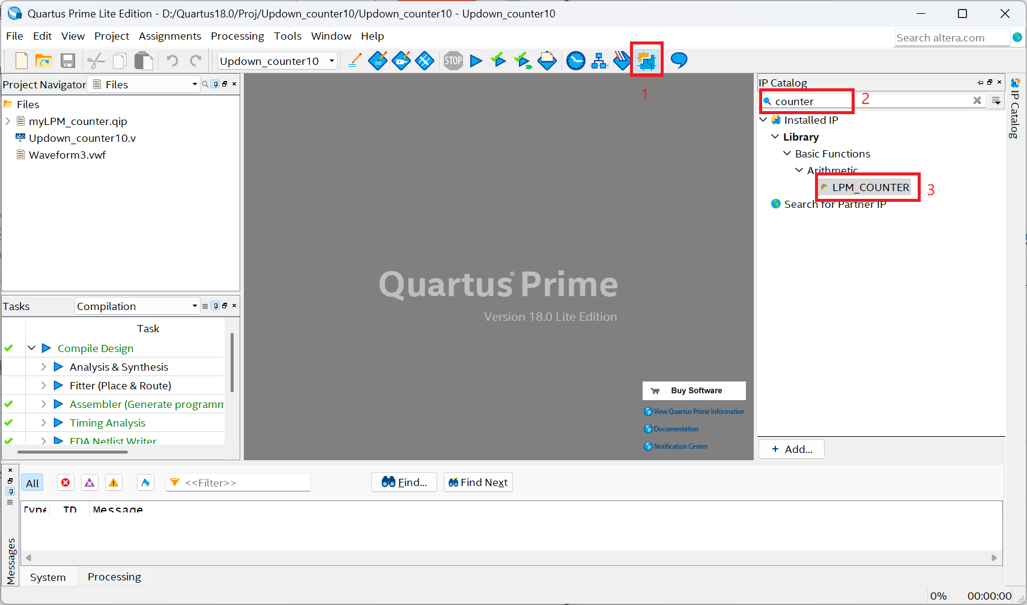Redo the last action
This screenshot has width=1027, height=605.
[196, 61]
